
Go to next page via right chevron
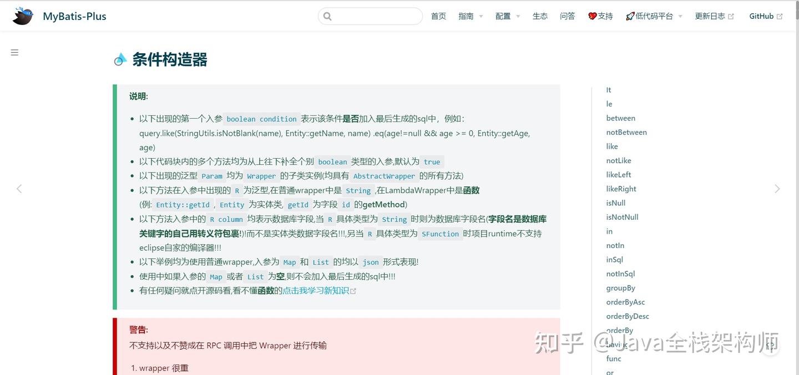tap(777, 189)
